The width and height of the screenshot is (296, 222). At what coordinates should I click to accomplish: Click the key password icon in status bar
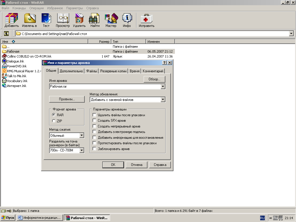[9, 211]
